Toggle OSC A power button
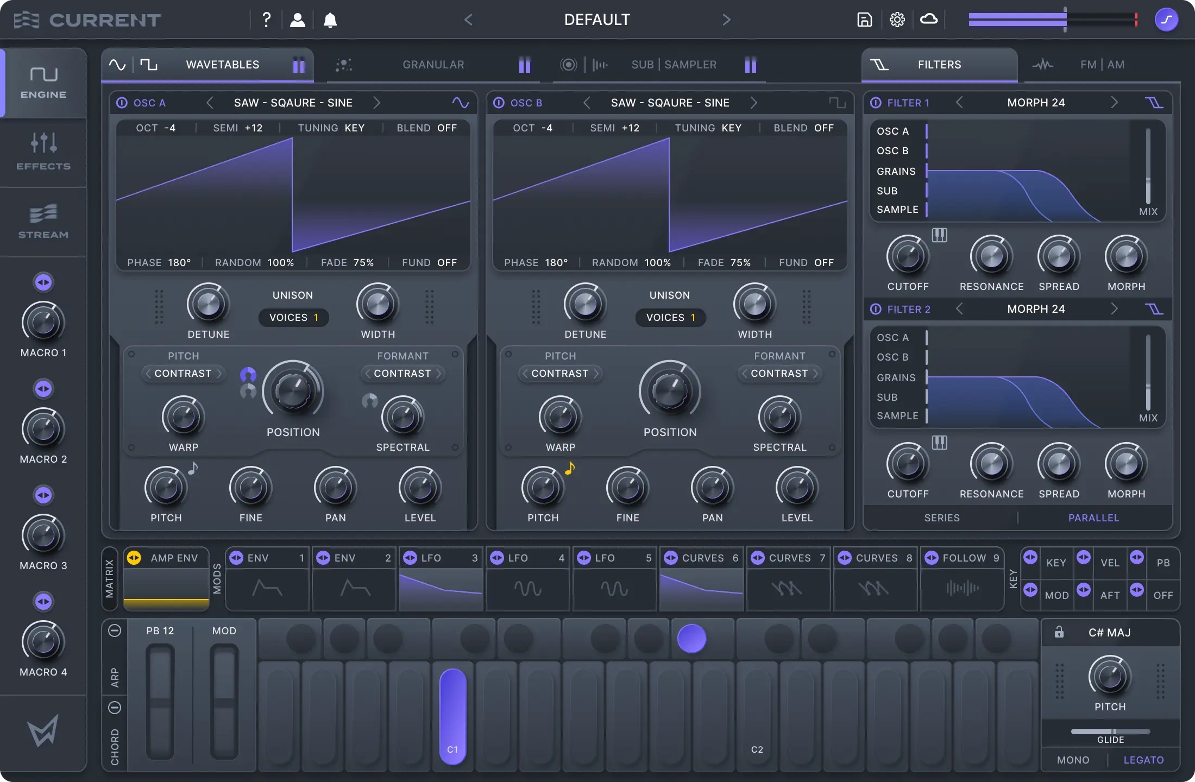This screenshot has height=782, width=1195. (122, 103)
